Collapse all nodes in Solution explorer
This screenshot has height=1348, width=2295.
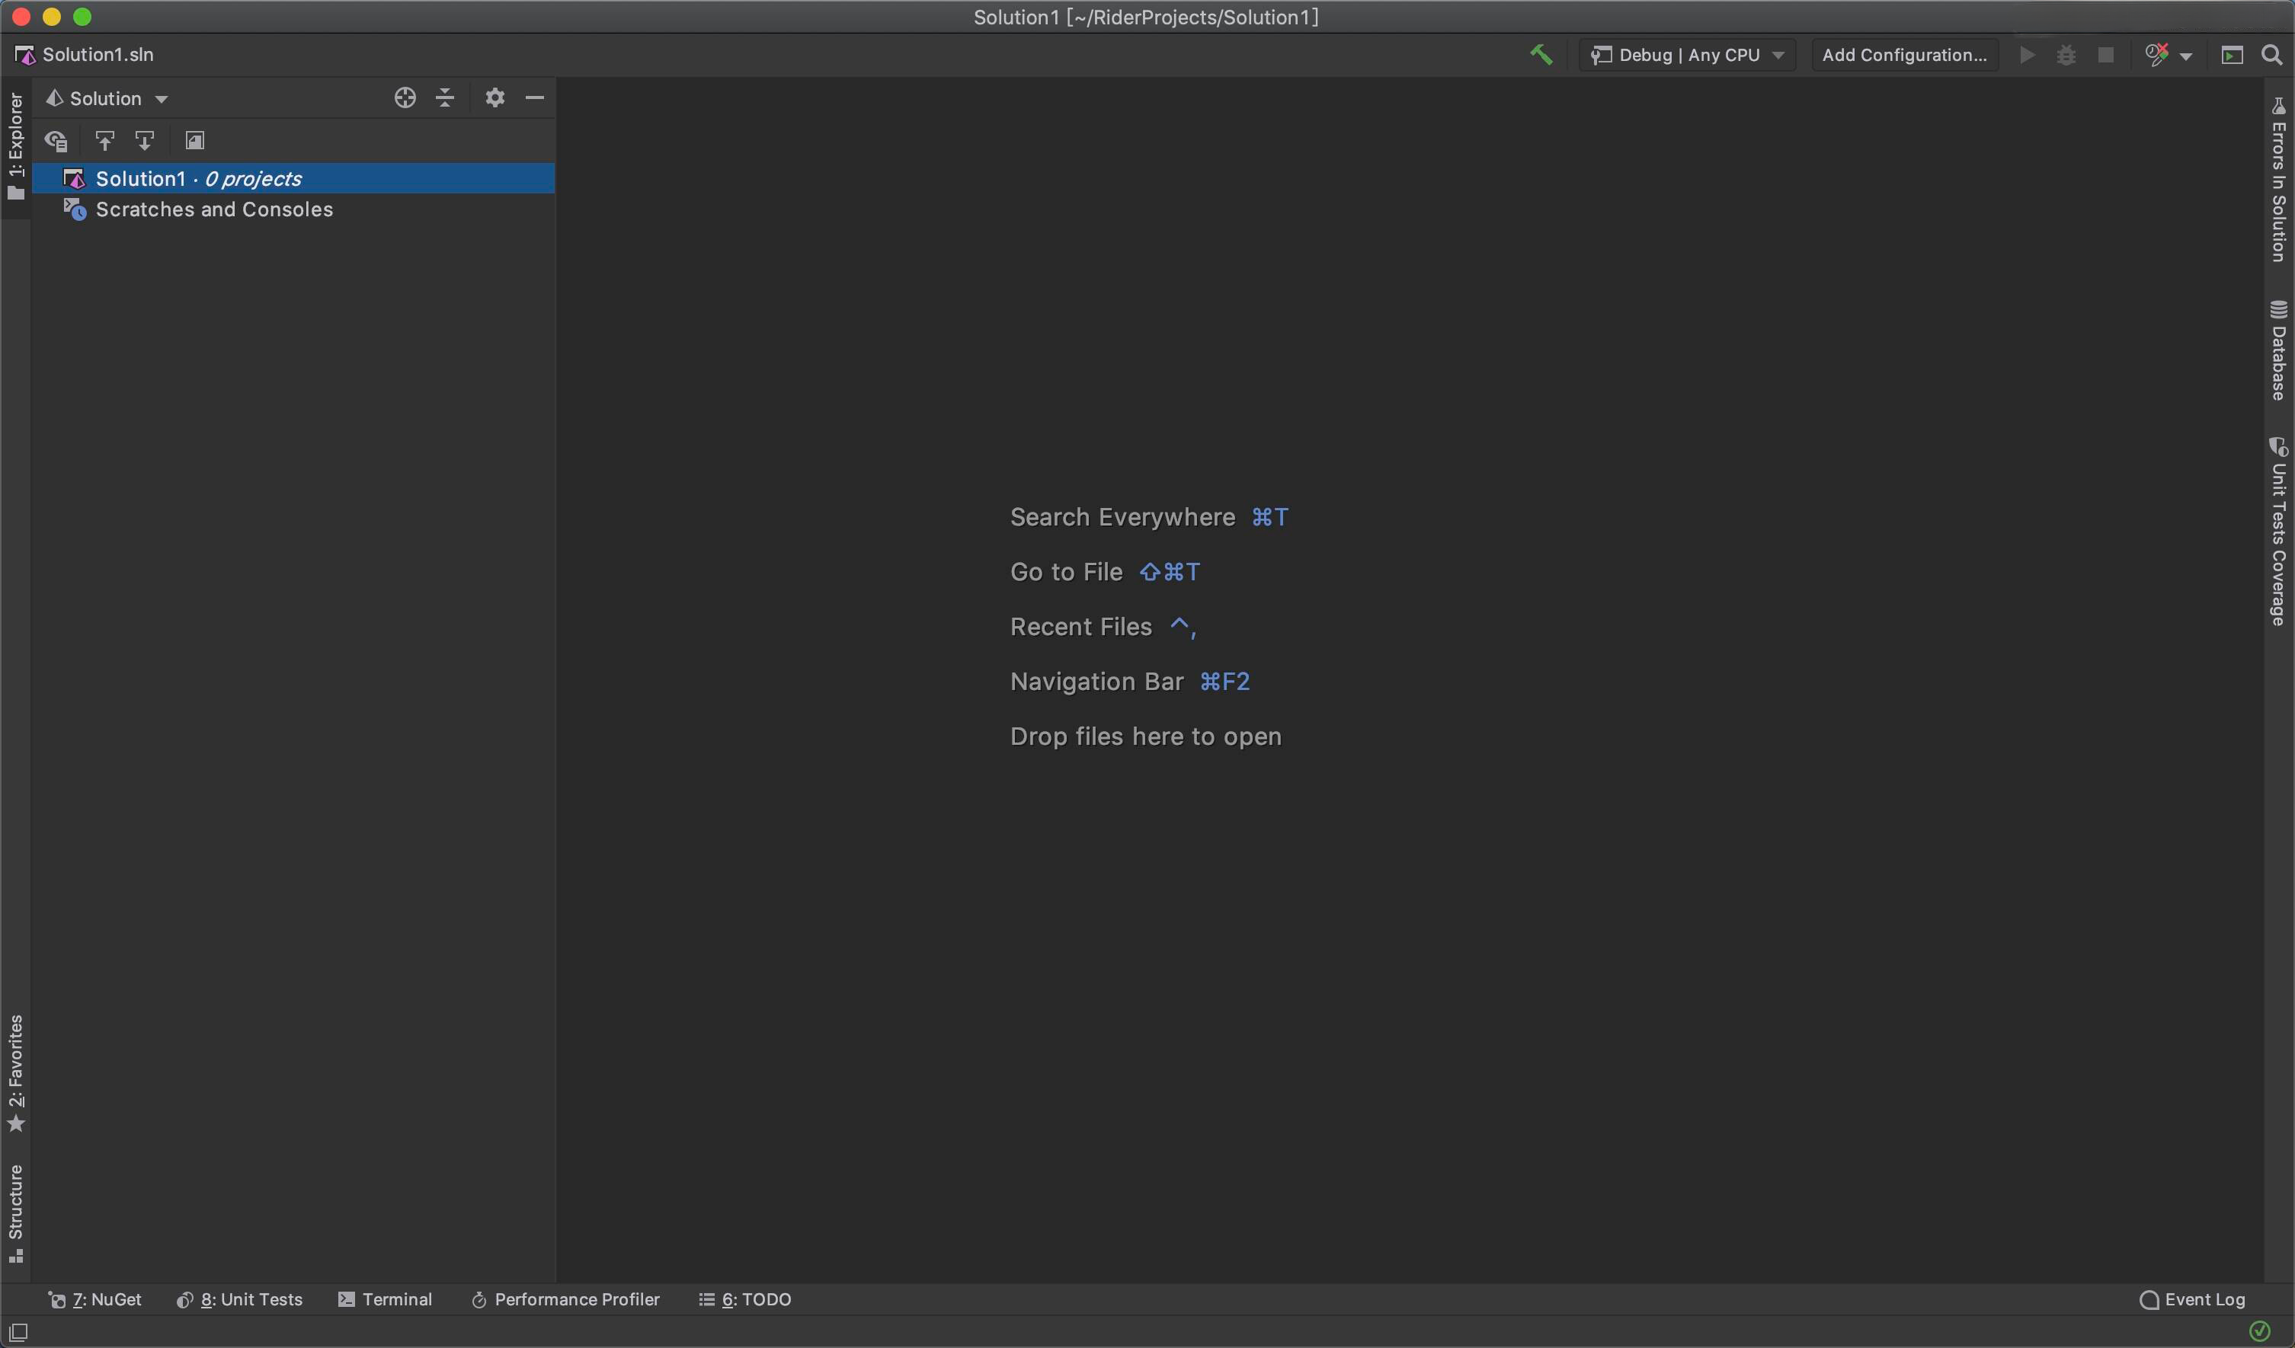point(445,97)
